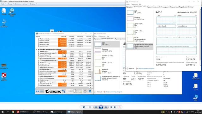Switch to Процессы tab in front Task Manager
Screen dimensions: 202x114
coord(129,7)
